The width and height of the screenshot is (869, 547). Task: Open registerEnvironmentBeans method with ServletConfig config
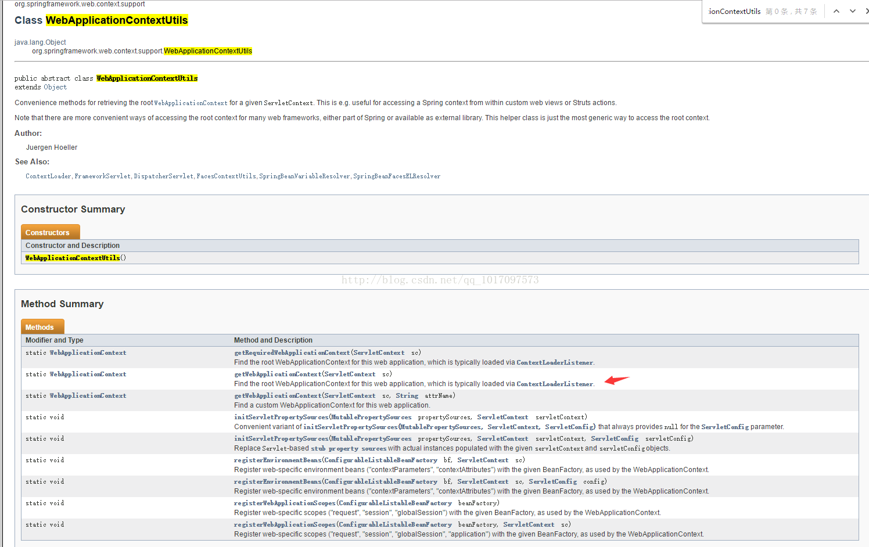click(278, 481)
